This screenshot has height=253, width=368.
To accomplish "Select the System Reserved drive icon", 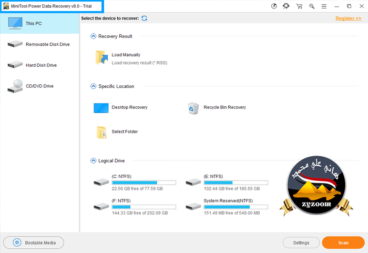I will [x=193, y=207].
